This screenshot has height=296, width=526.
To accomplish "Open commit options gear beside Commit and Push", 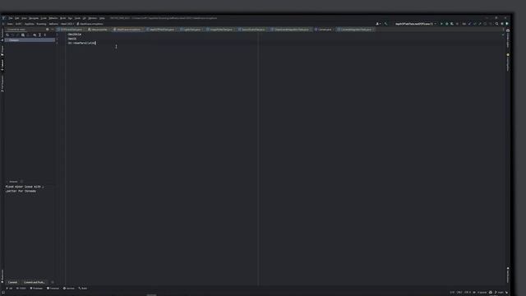I will click(x=53, y=282).
